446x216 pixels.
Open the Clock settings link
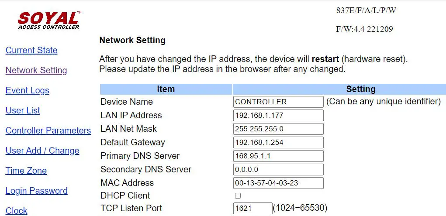click(x=17, y=210)
